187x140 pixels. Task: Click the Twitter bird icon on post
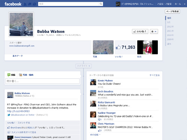9,115
